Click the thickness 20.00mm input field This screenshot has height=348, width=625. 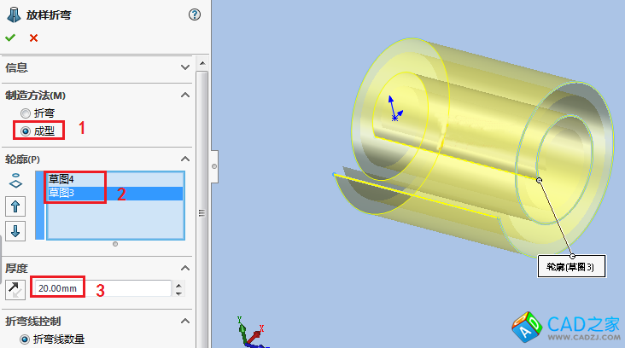[101, 289]
